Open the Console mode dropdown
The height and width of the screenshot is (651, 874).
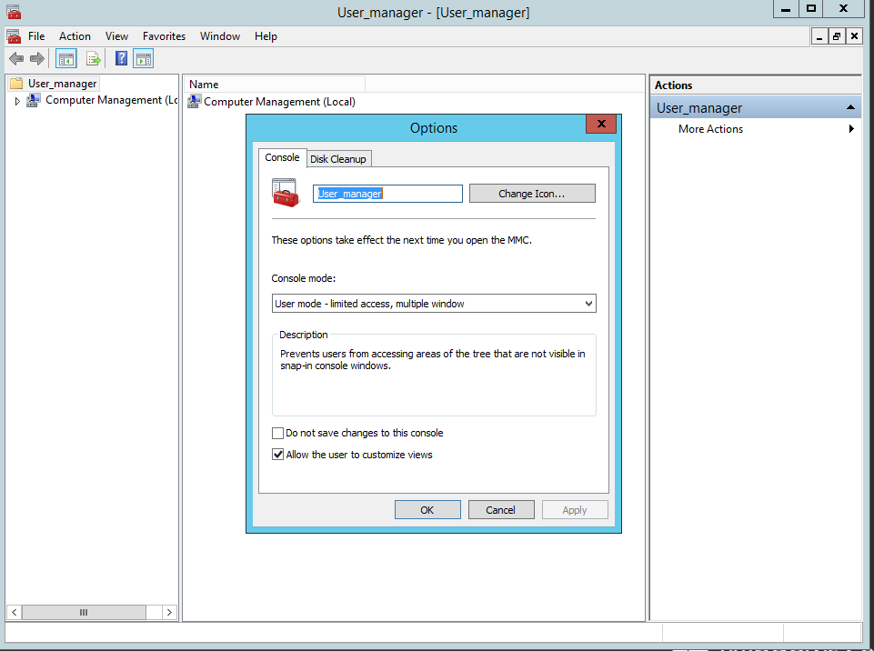pos(434,304)
